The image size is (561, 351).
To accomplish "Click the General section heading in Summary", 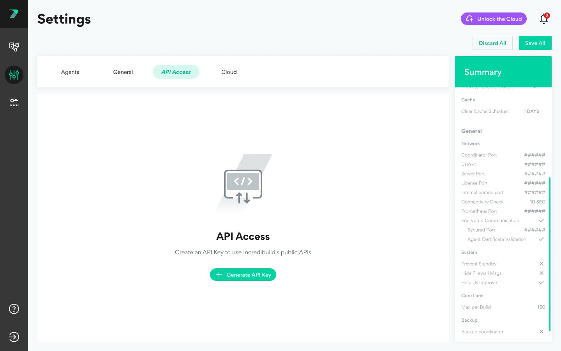I will (471, 131).
